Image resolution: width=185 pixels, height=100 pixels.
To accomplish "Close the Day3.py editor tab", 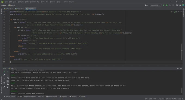I will [35, 9].
